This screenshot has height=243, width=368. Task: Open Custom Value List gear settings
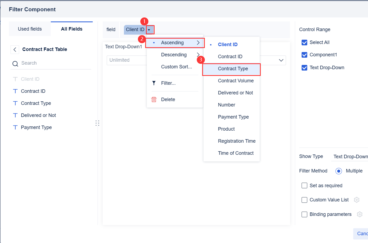357,200
